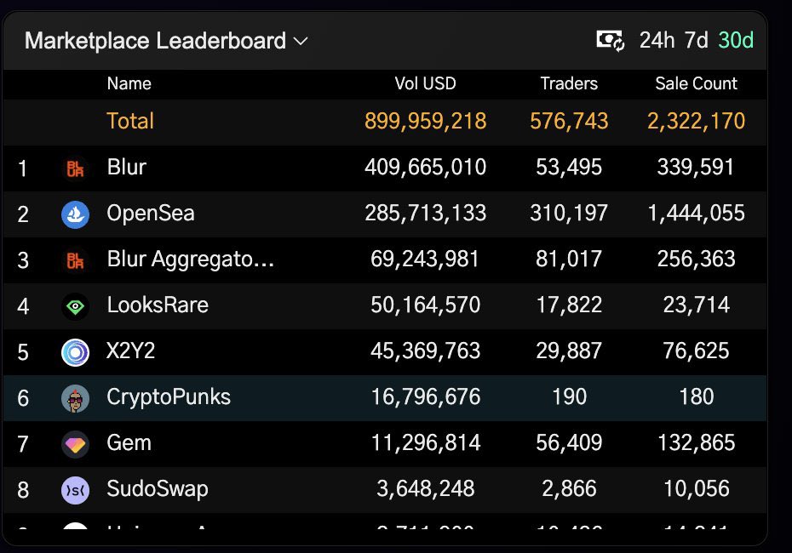Open the Gem marketplace name

(x=129, y=443)
